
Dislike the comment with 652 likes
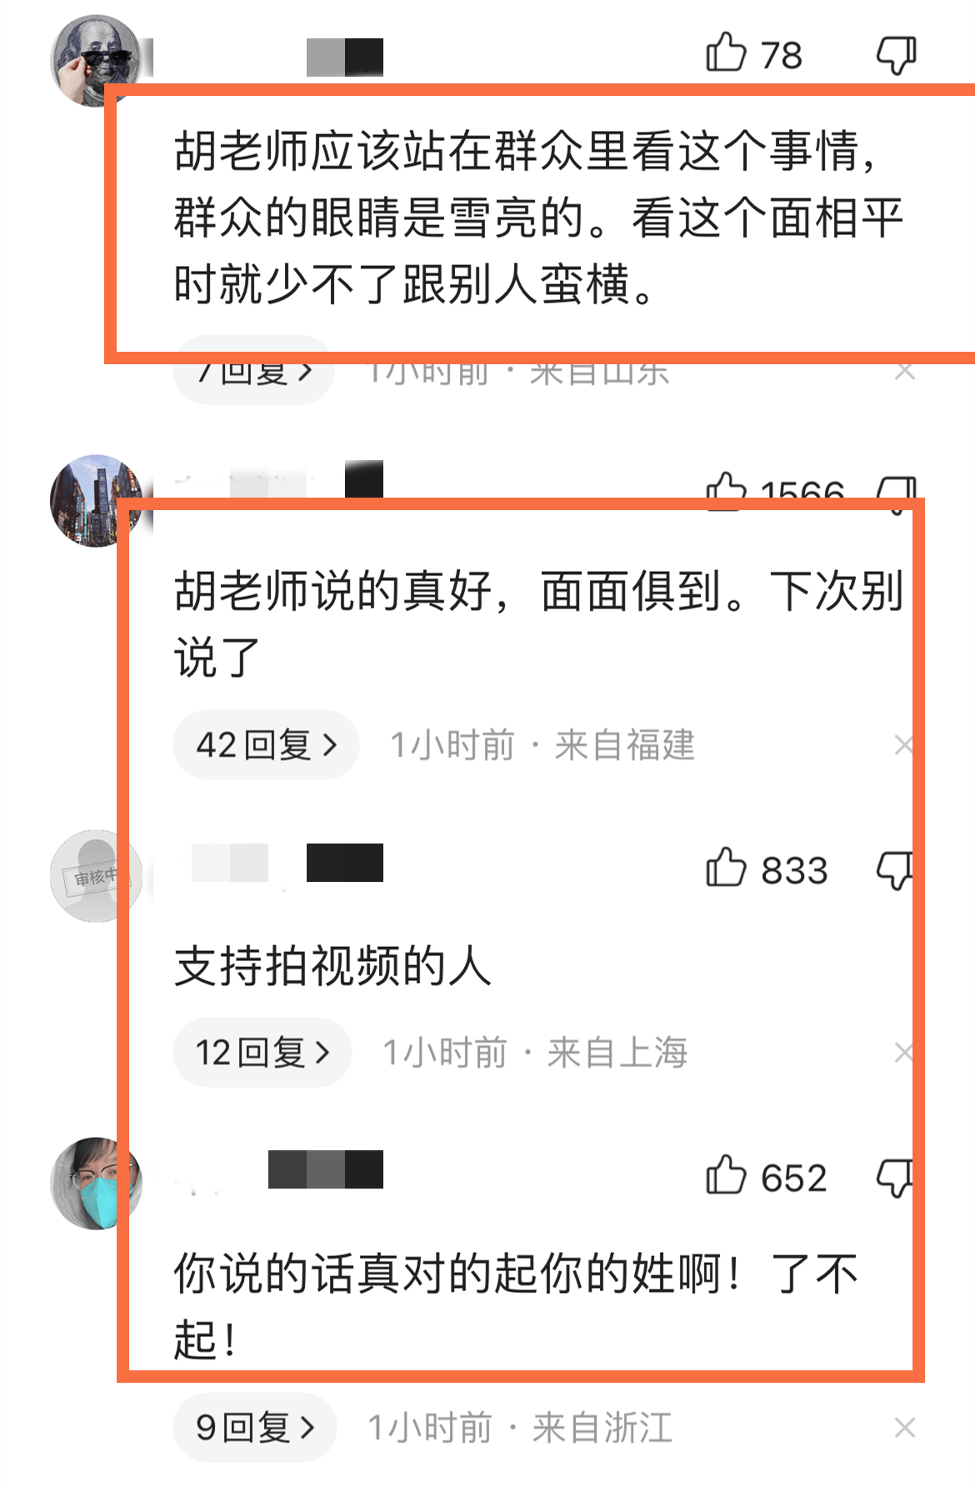click(x=894, y=1178)
